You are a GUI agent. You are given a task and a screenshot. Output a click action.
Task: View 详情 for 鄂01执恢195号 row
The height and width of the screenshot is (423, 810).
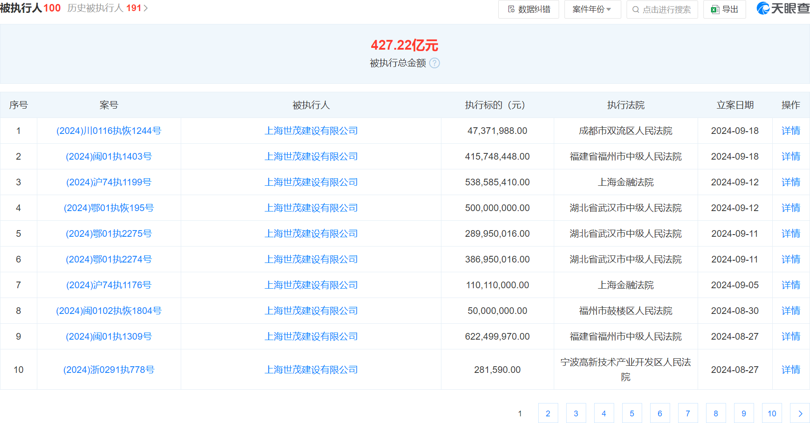point(791,208)
